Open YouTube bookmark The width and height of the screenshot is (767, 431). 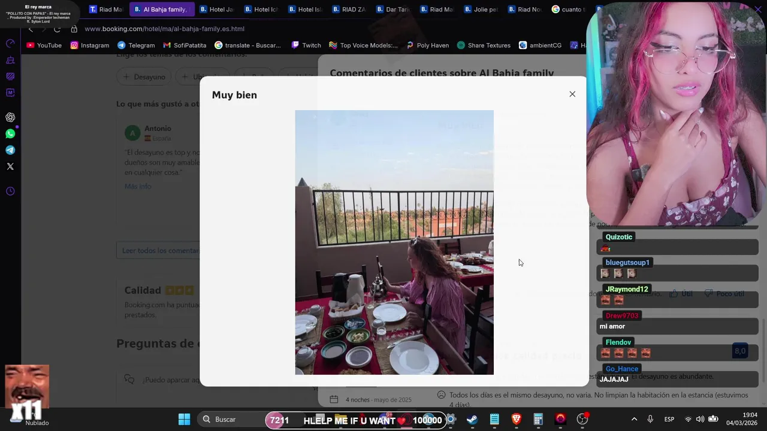point(44,45)
